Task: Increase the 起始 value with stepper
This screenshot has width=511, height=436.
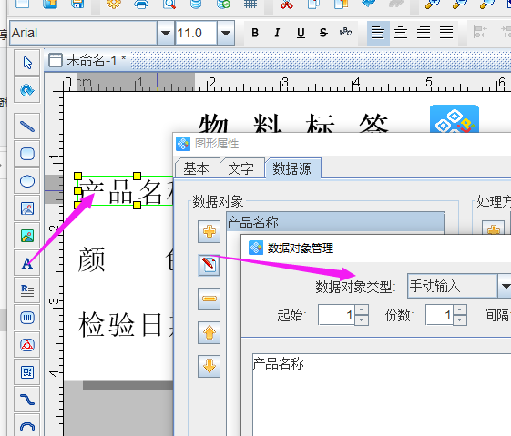Action: (362, 309)
